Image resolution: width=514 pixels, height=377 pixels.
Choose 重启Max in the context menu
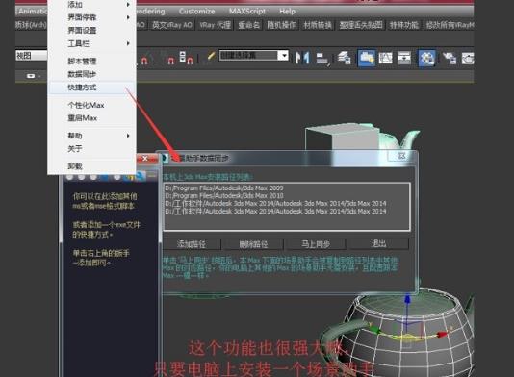[91, 118]
